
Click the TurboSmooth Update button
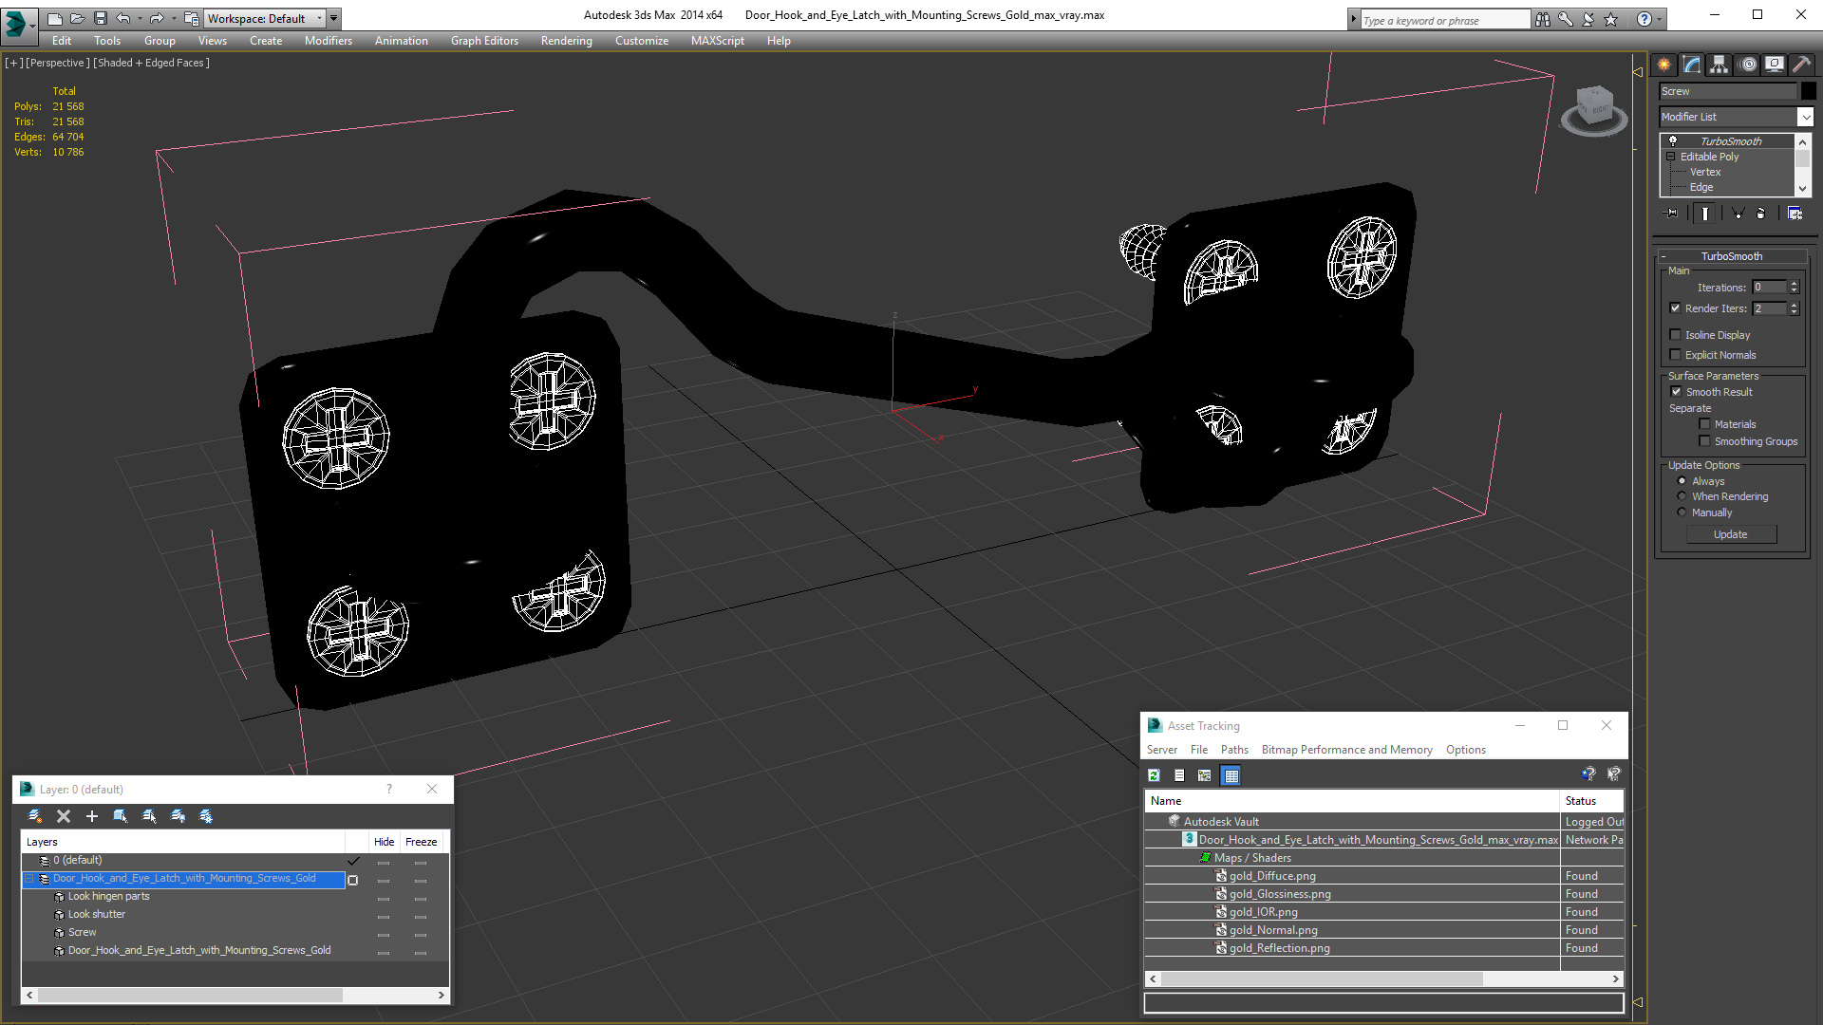coord(1731,534)
